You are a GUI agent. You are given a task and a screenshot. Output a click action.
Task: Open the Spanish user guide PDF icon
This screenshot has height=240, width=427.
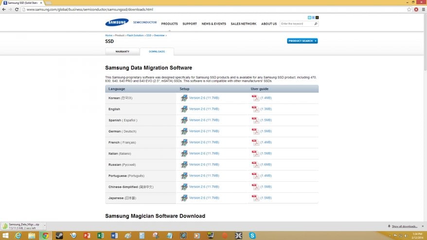255,120
